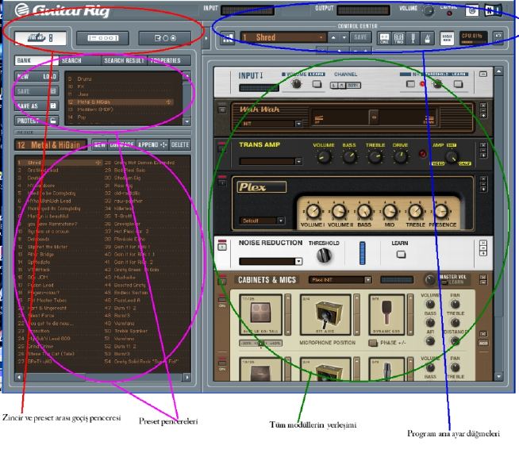
Task: Click the options view icon button
Action: [x=157, y=37]
